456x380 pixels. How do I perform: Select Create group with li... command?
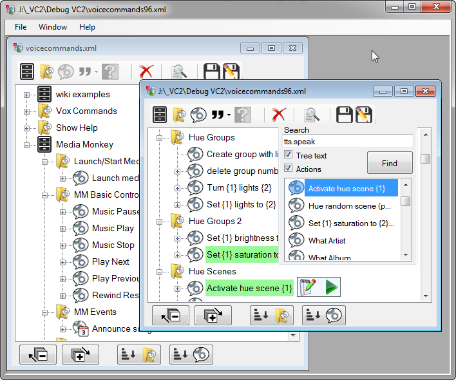pyautogui.click(x=242, y=154)
